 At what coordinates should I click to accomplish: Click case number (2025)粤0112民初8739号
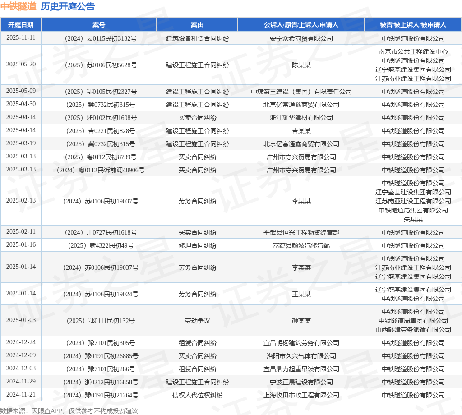[101, 157]
